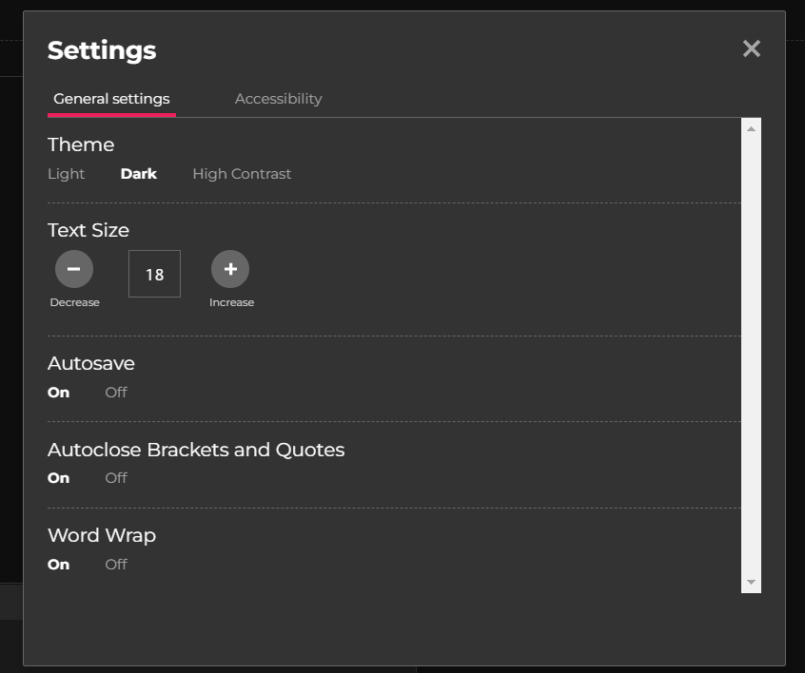Click the minus icon to decrease text size
This screenshot has height=673, width=805.
point(74,269)
